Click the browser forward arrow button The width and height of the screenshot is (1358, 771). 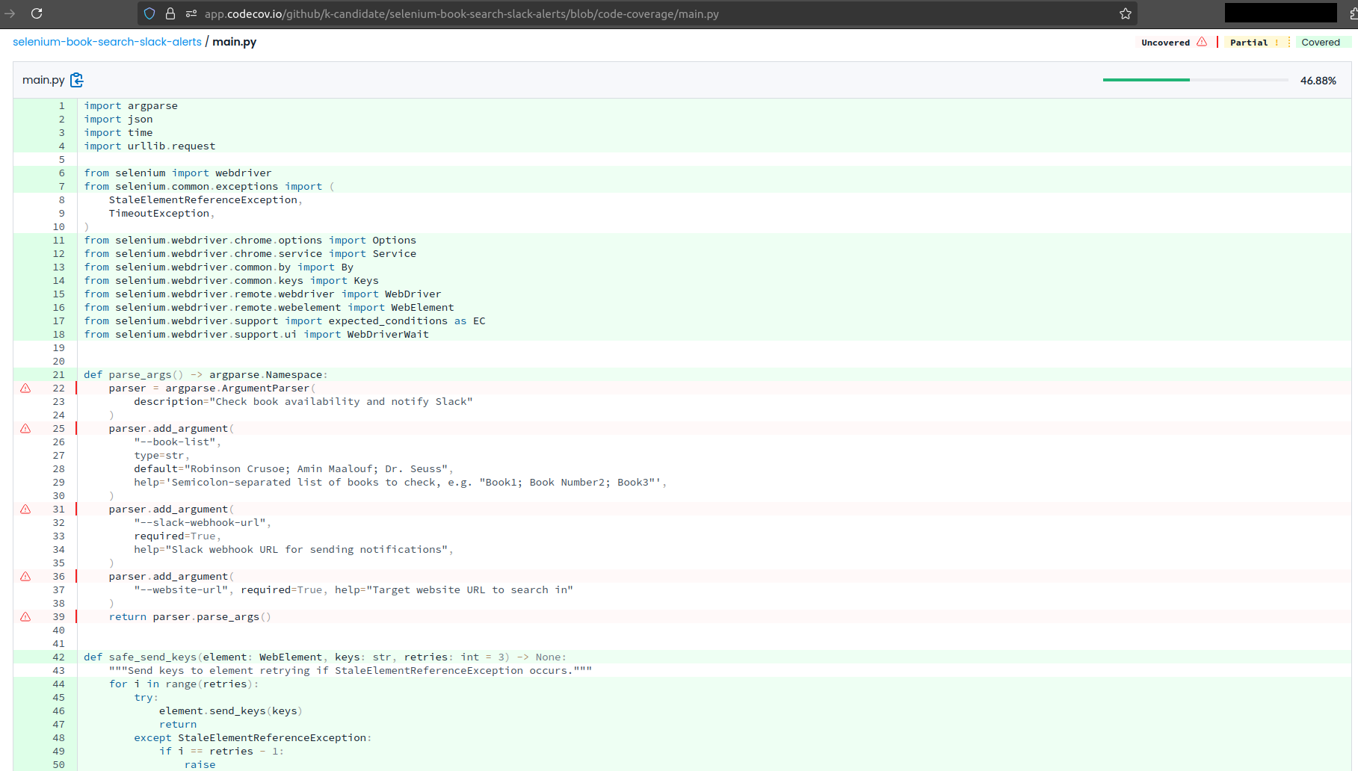(10, 13)
